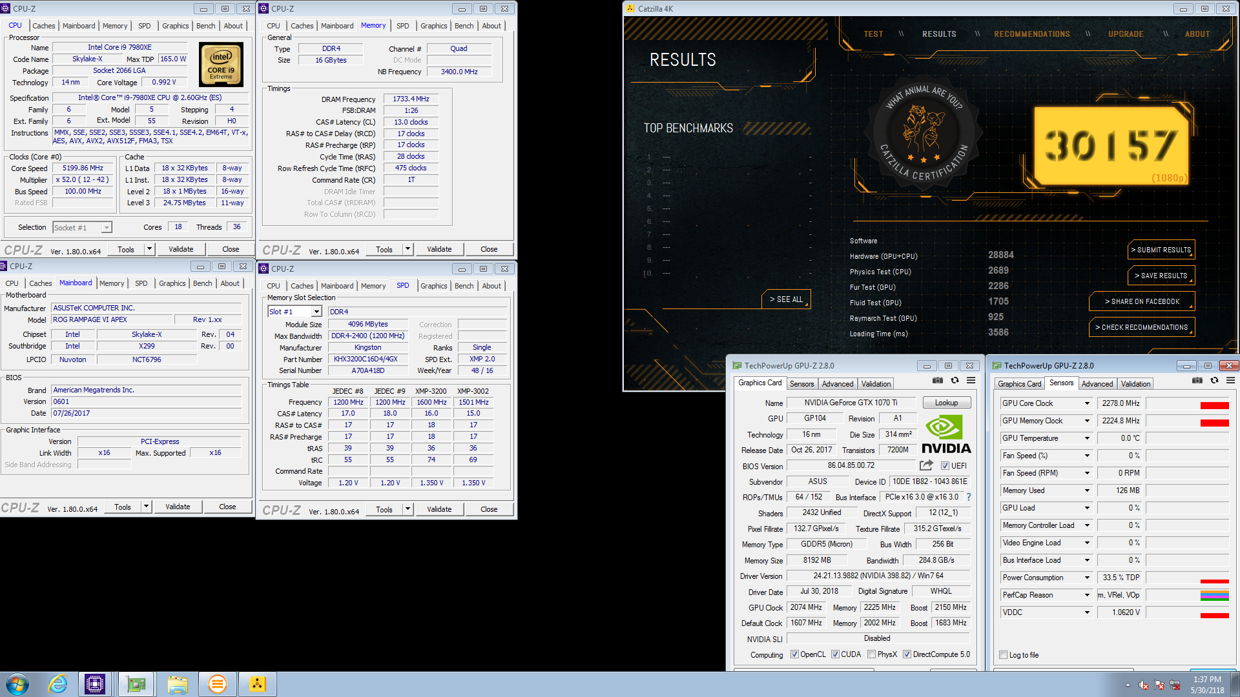Open the Advanced tab in GPU-Z Graphics Card window
Screen dimensions: 1240x697
[x=838, y=384]
